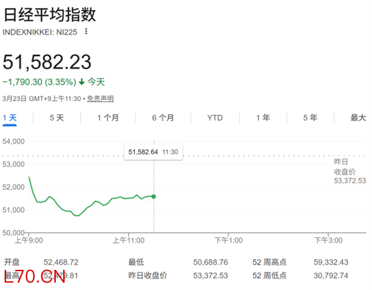Select the 1 天 time range tab
The width and height of the screenshot is (372, 290).
[x=9, y=117]
